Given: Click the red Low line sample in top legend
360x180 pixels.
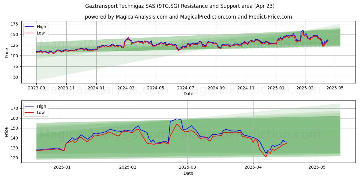Looking at the screenshot, I should (x=30, y=33).
